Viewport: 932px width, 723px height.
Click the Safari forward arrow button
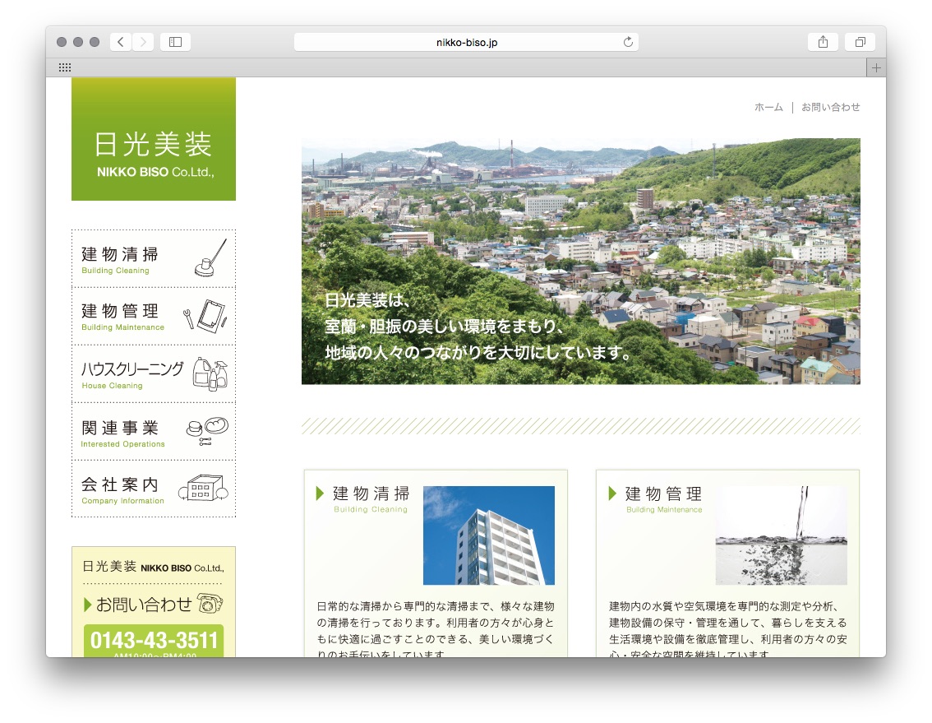tap(143, 42)
